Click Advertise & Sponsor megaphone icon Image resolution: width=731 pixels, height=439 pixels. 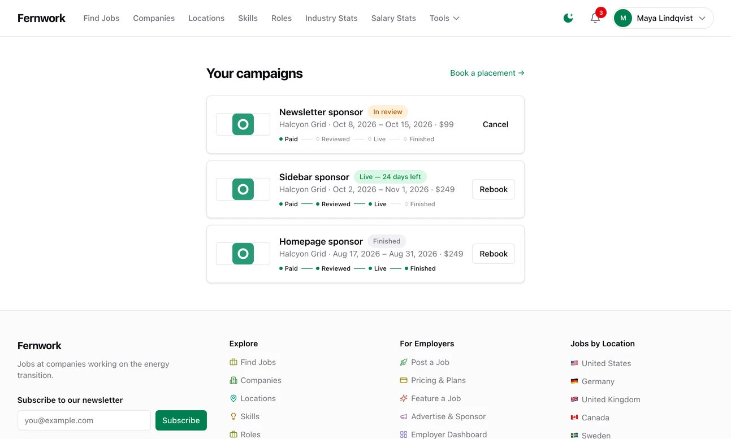click(x=404, y=416)
